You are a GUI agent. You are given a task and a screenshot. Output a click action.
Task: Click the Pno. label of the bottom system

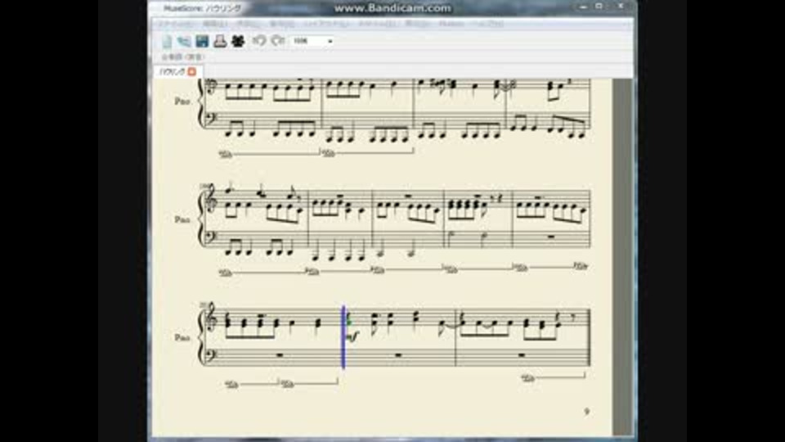coord(182,338)
